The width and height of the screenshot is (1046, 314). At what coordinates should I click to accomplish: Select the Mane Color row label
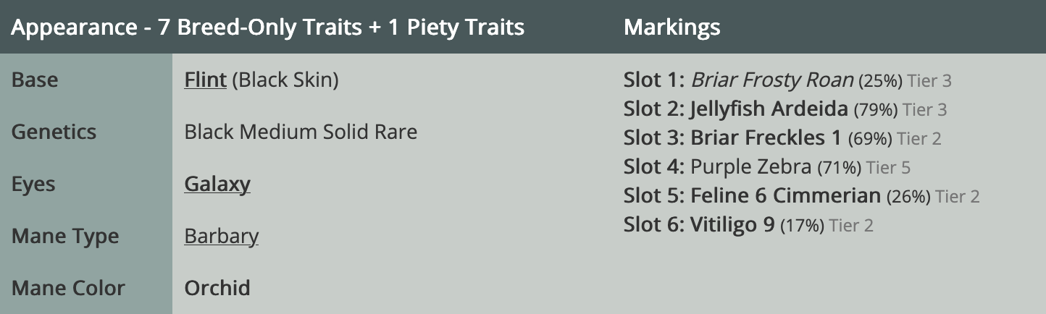click(68, 288)
